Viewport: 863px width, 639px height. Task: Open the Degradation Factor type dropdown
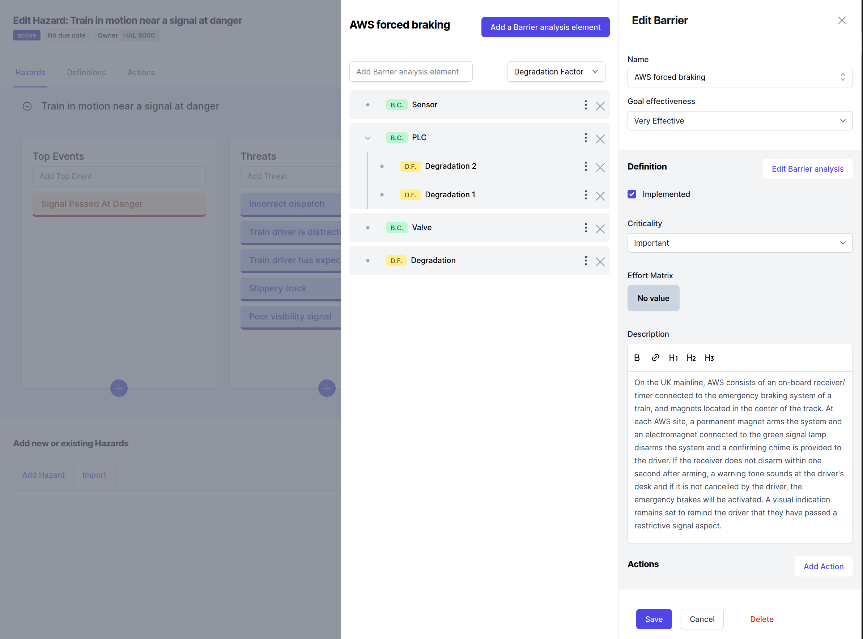pyautogui.click(x=556, y=72)
